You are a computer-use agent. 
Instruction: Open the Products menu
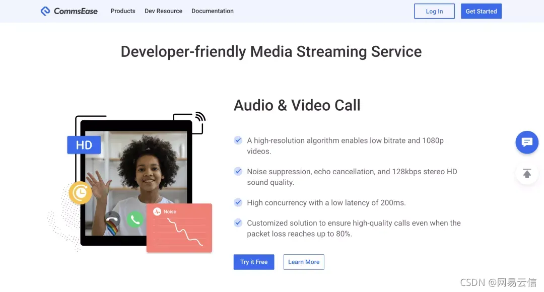(x=123, y=11)
